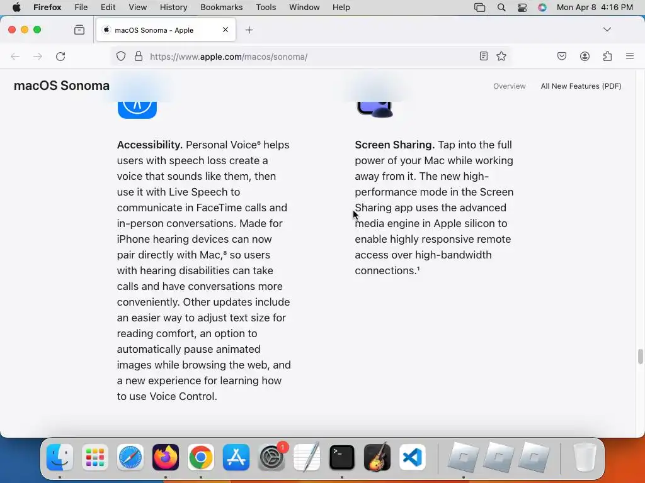This screenshot has height=483, width=645.
Task: Open Finder from the Dock
Action: point(60,457)
